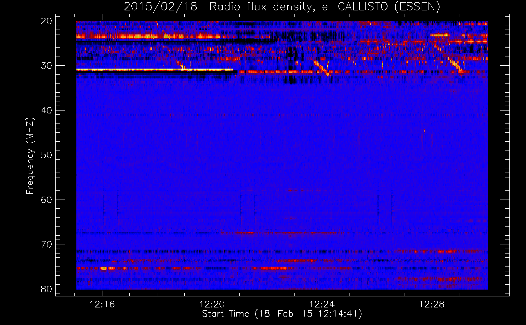The width and height of the screenshot is (526, 325).
Task: Click the plot title "2015/02/18 Radio flux density, e-CALLISTO (ESSEN)"
Action: pyautogui.click(x=282, y=6)
